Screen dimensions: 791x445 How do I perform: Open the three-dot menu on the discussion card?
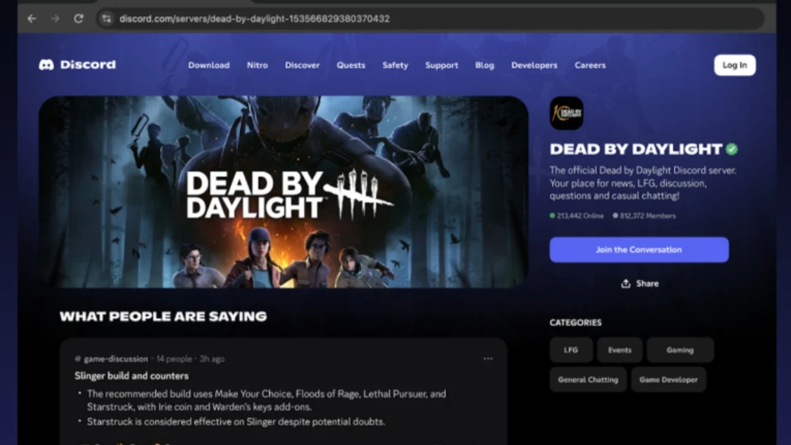click(x=488, y=358)
